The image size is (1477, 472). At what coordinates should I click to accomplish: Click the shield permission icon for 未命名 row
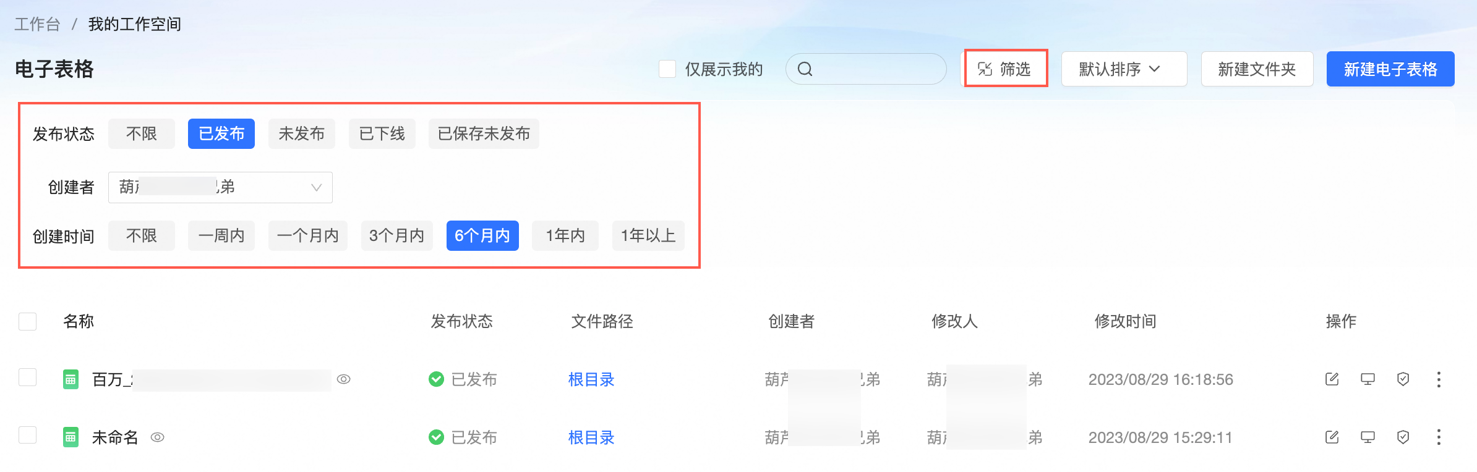tap(1403, 437)
